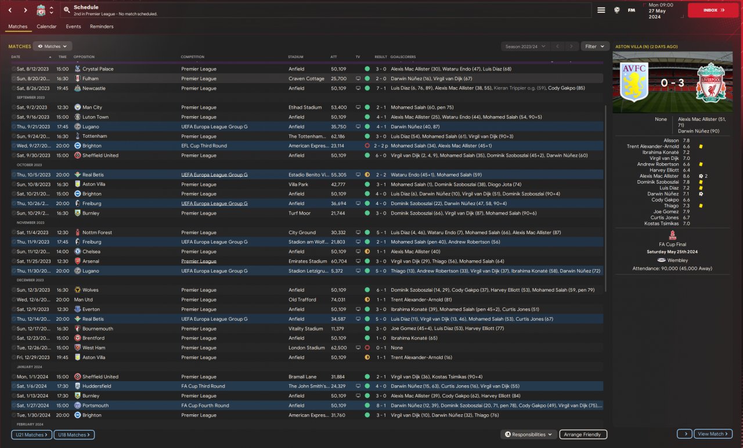
Task: Click the Sheffield United badge on 9/30/2023
Action: coord(77,155)
